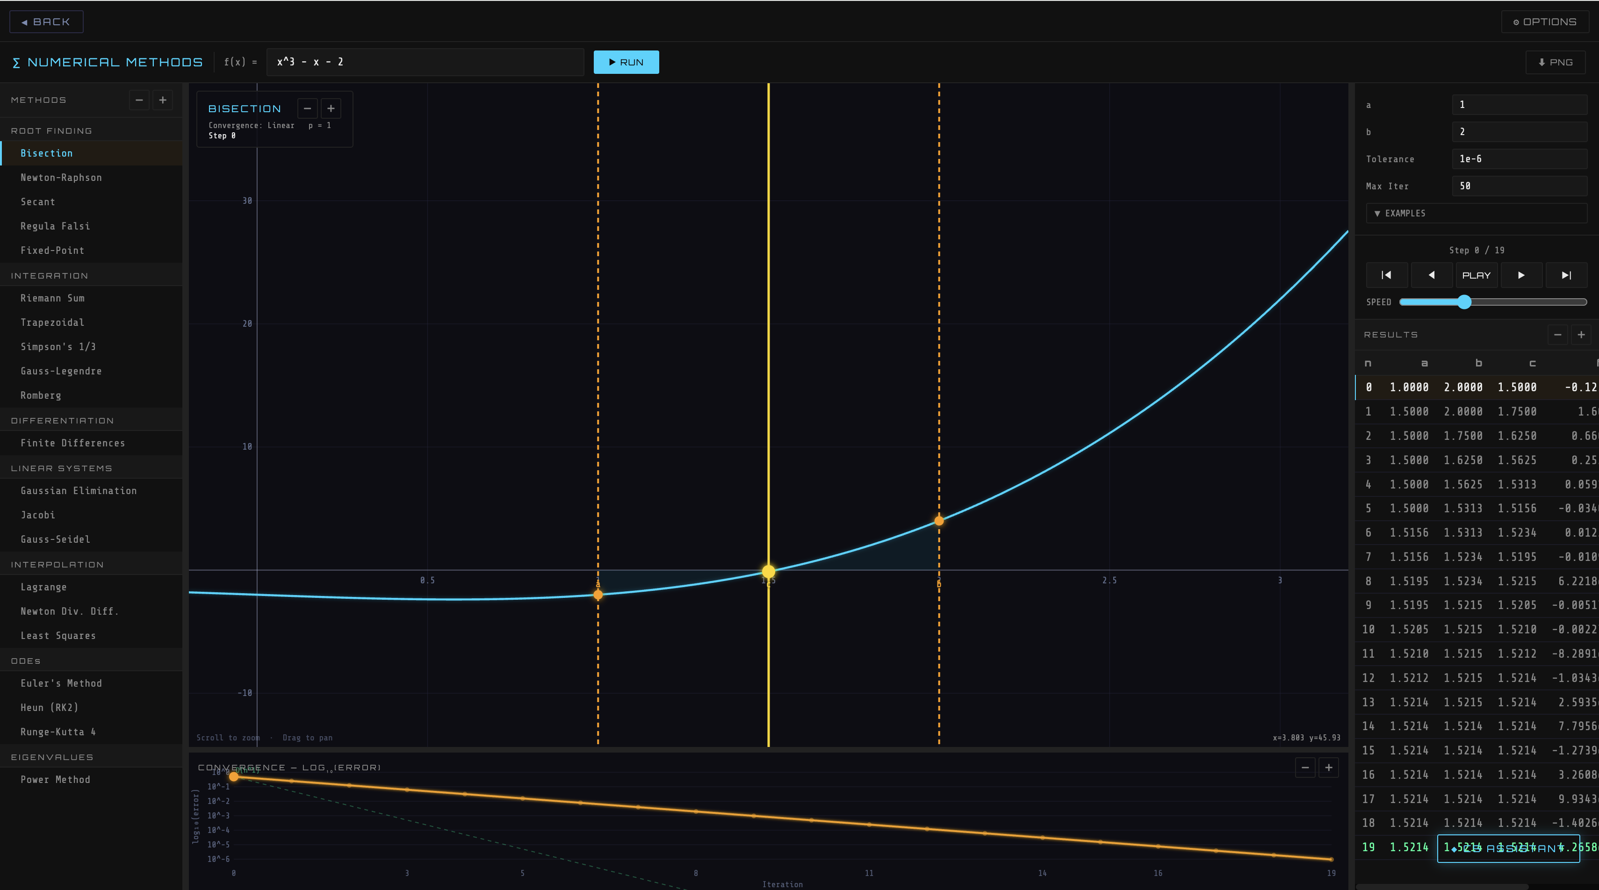Click plus icon on Results panel

1581,335
